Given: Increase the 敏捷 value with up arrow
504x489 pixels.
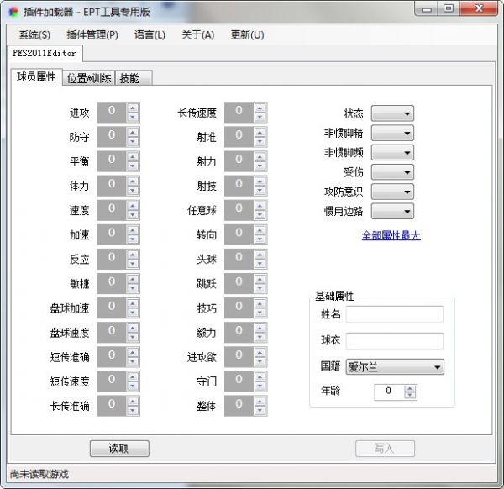Looking at the screenshot, I should 133,279.
